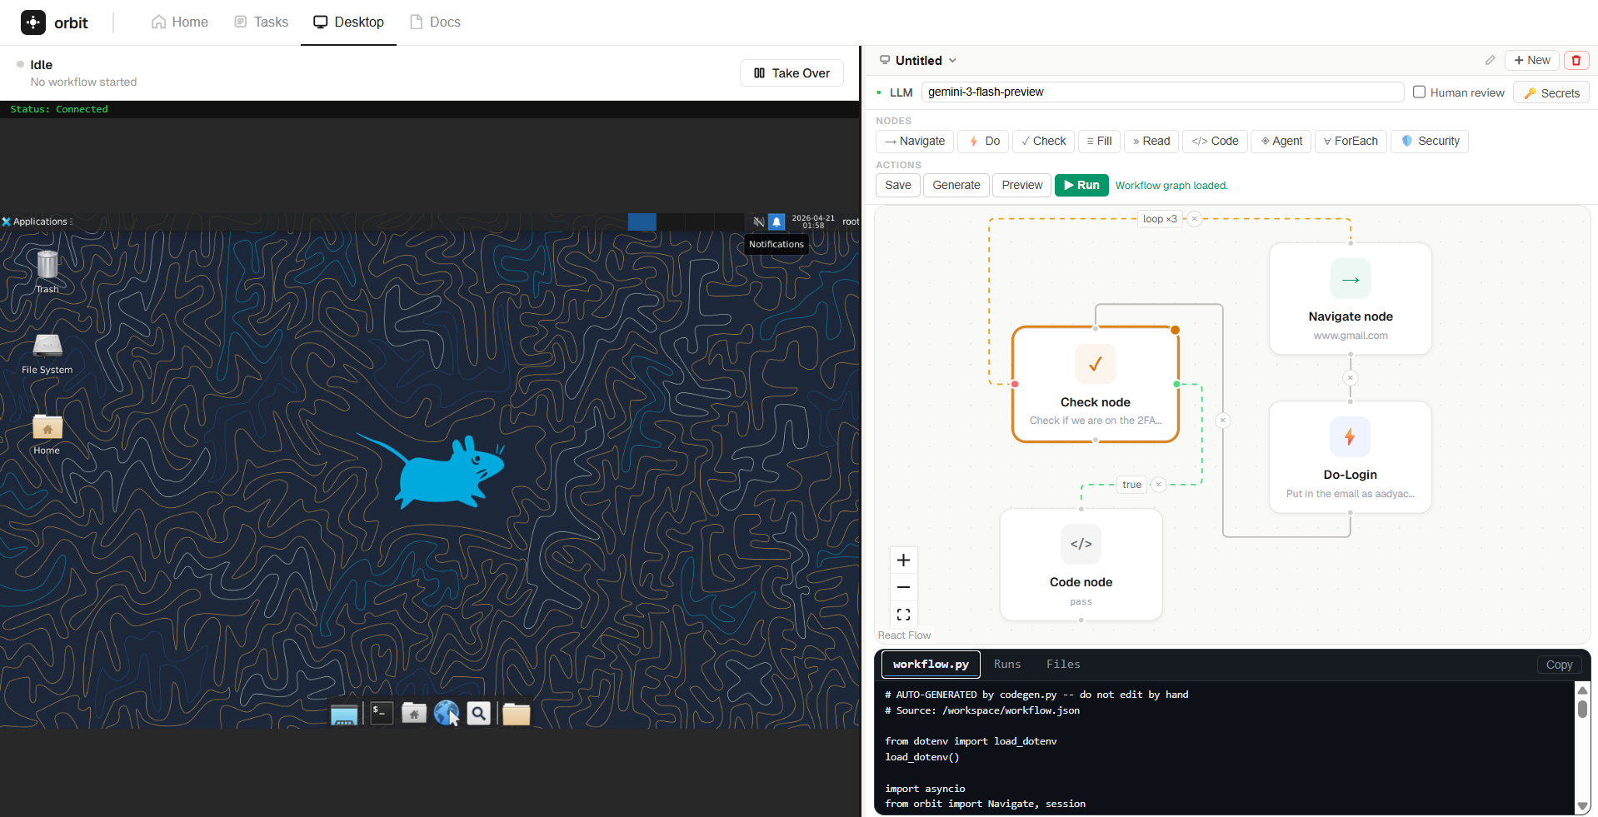Edit the LLM model name field
Viewport: 1598px width, 817px height.
[x=1162, y=92]
